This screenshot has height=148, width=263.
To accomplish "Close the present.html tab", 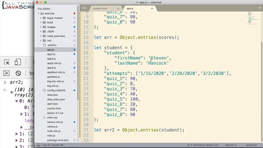I will coord(118,8).
